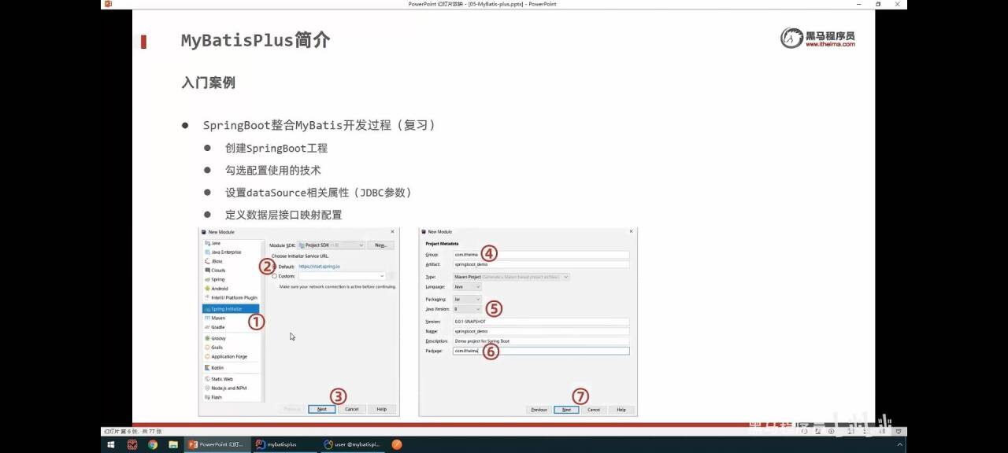Close the Project Metadata New Module dialog
Image resolution: width=1008 pixels, height=453 pixels.
tap(631, 231)
